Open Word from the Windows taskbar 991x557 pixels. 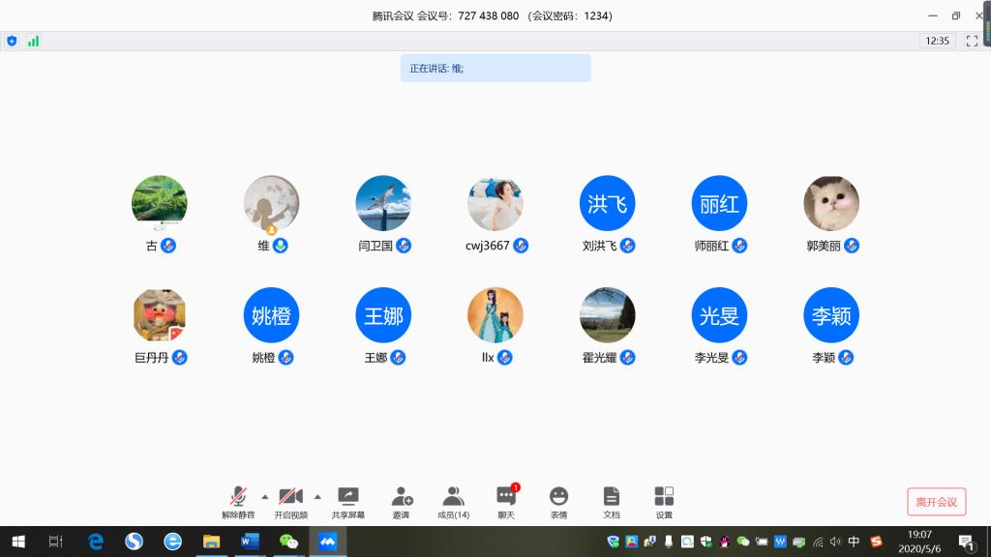(250, 542)
